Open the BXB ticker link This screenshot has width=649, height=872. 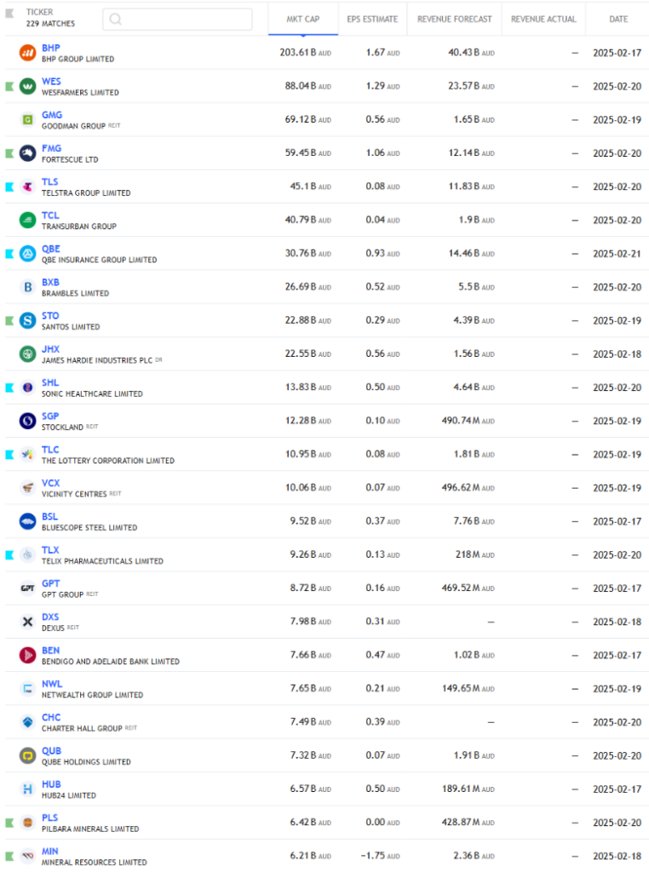click(50, 282)
